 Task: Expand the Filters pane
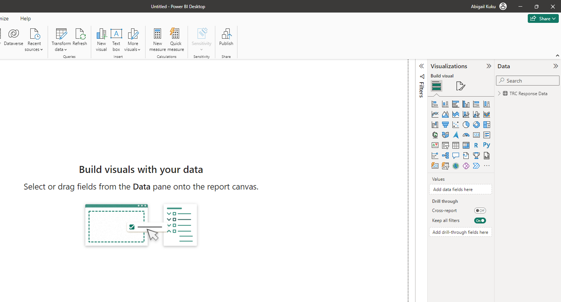421,66
